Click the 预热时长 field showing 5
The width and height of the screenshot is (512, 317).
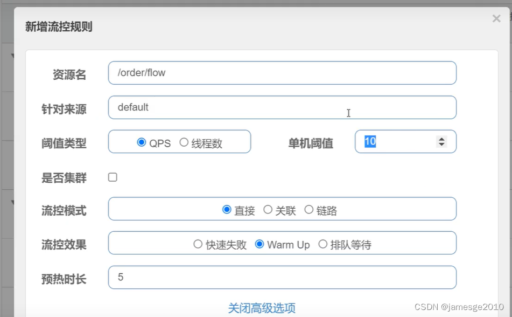(282, 277)
